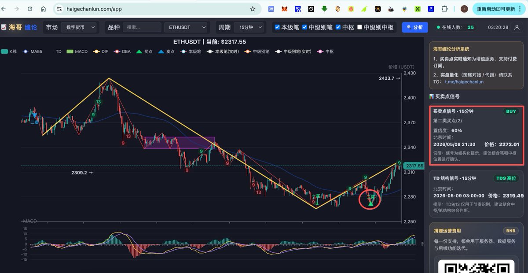528x273 pixels.
Task: Click the purple 中枢 zone rectangle on chart
Action: click(179, 143)
